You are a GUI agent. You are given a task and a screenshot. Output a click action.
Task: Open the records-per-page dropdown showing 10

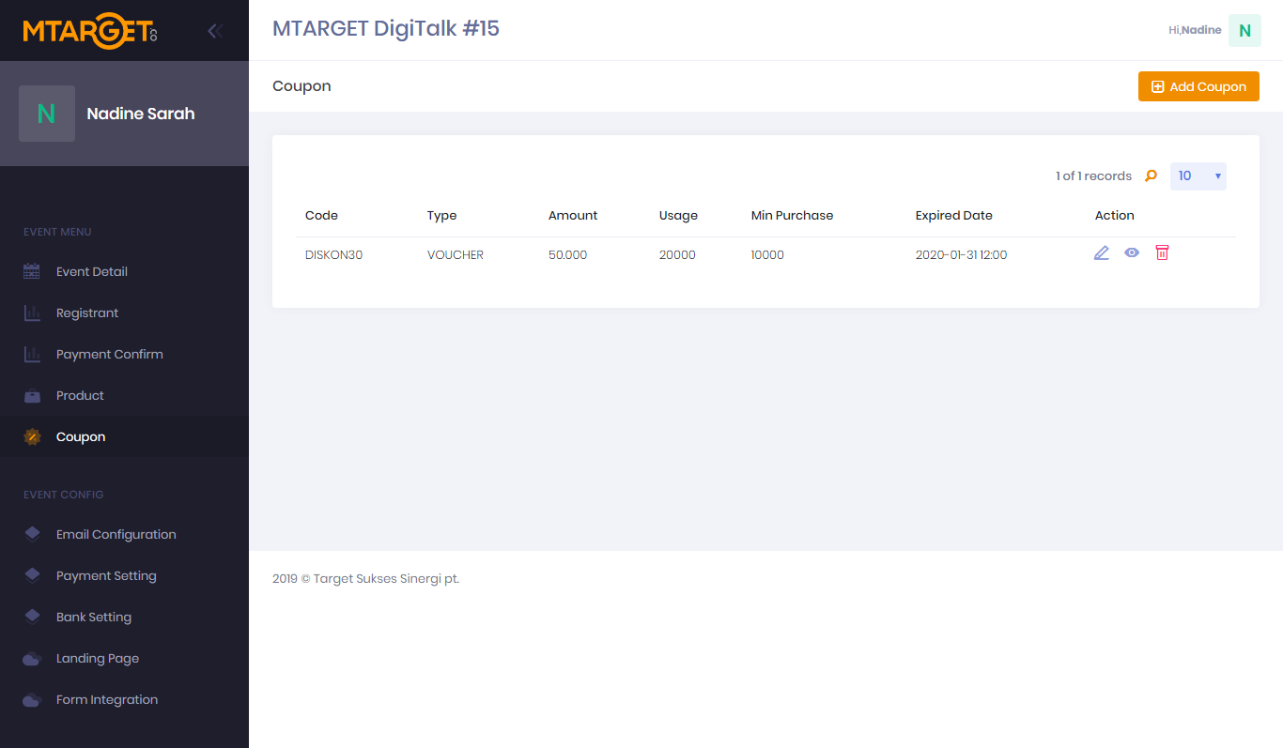click(1198, 176)
